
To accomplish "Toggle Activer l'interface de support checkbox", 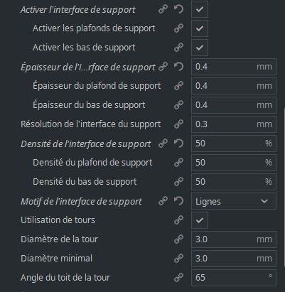I will tap(200, 9).
